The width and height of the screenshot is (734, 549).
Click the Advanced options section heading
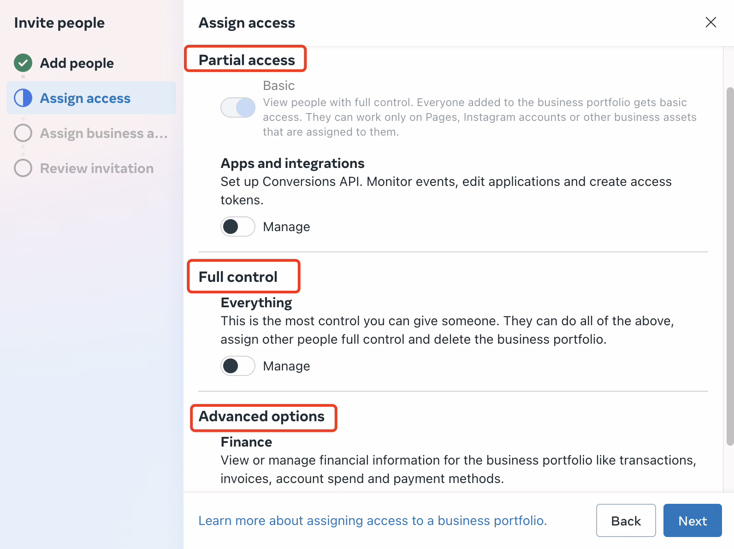pyautogui.click(x=261, y=417)
